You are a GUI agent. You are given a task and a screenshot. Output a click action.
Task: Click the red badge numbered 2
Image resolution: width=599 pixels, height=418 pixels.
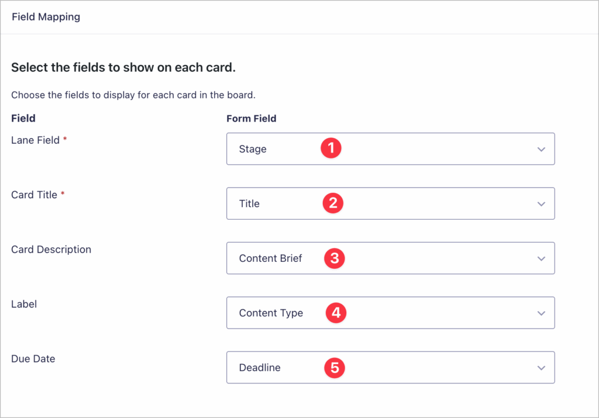pyautogui.click(x=332, y=203)
